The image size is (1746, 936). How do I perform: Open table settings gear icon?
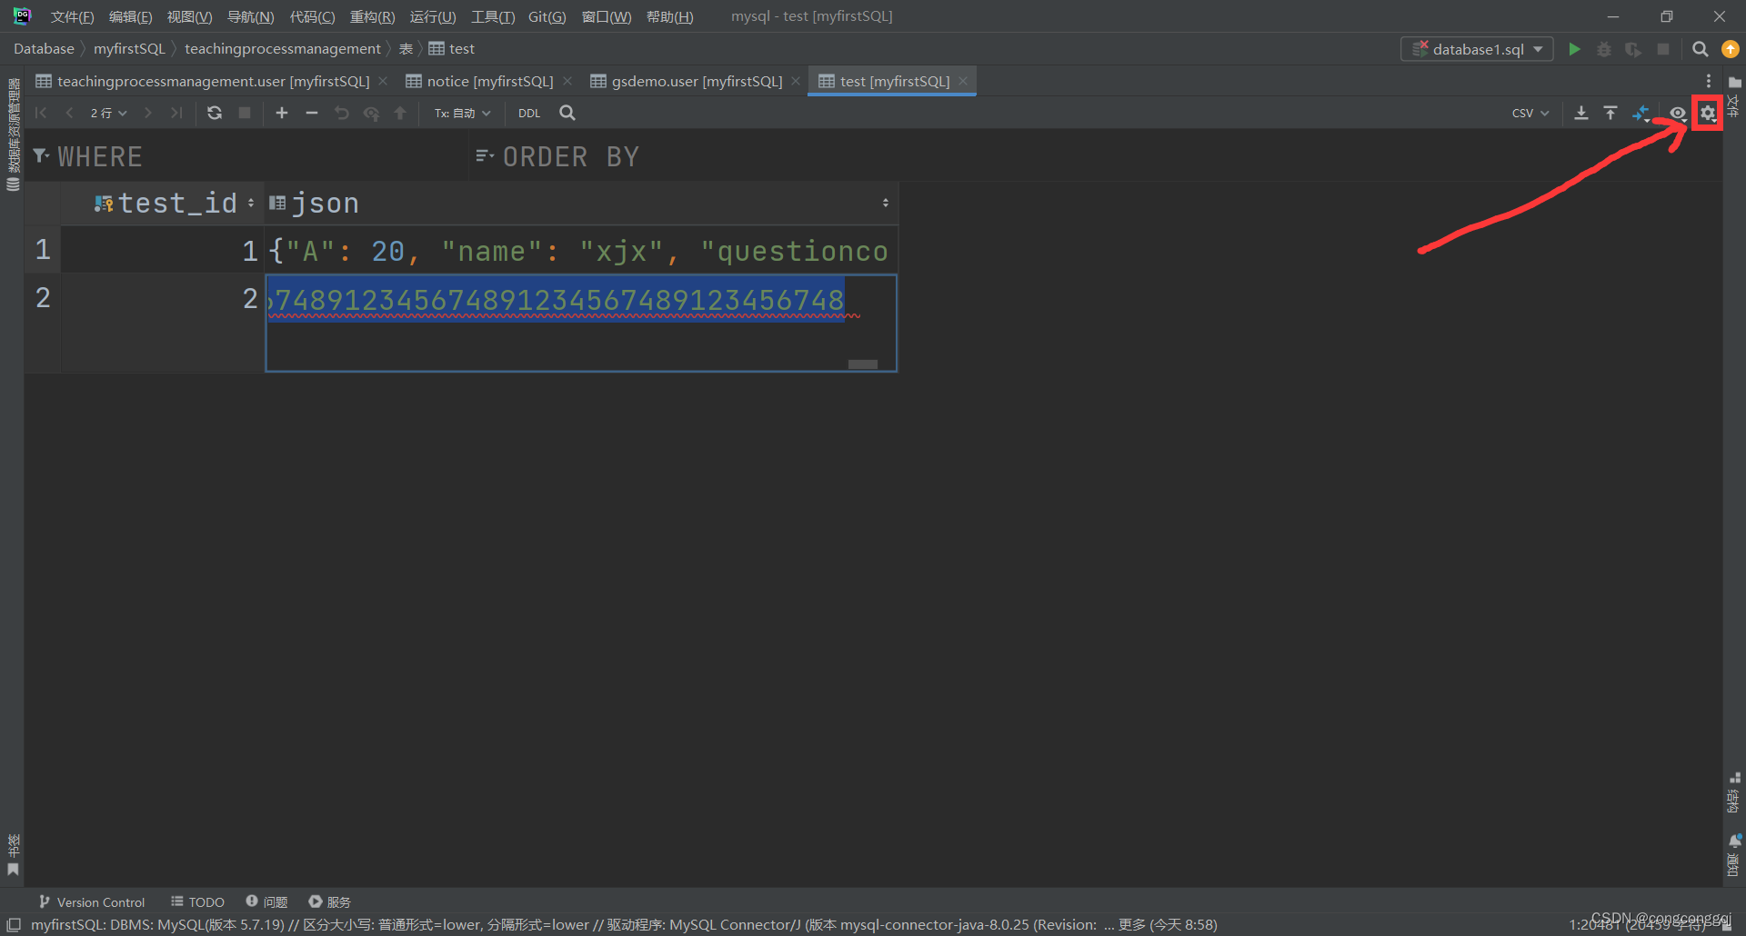coord(1708,113)
